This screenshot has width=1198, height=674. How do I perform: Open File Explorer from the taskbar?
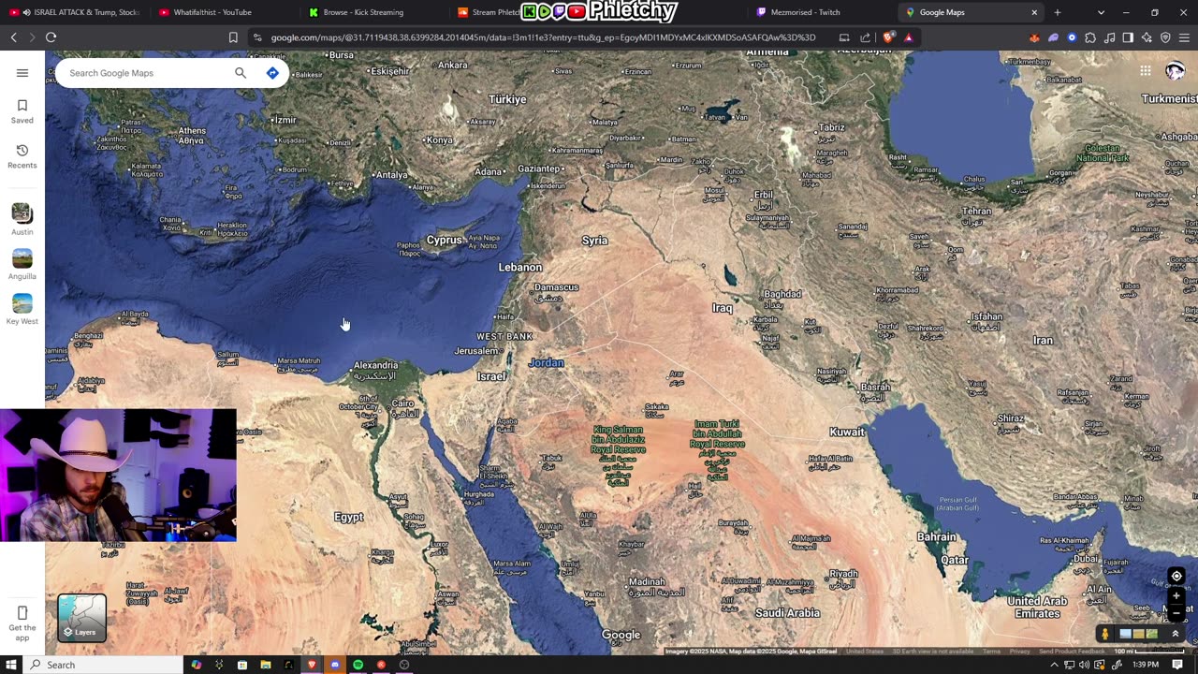tap(266, 665)
